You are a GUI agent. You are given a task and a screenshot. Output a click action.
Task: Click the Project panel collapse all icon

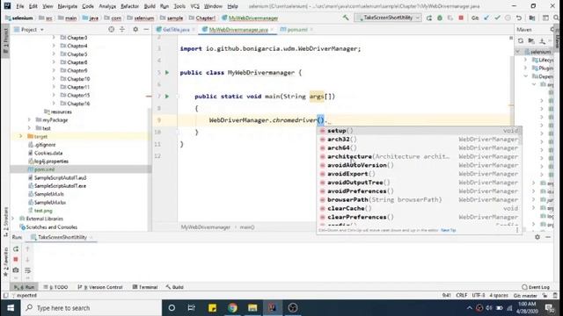tap(122, 29)
